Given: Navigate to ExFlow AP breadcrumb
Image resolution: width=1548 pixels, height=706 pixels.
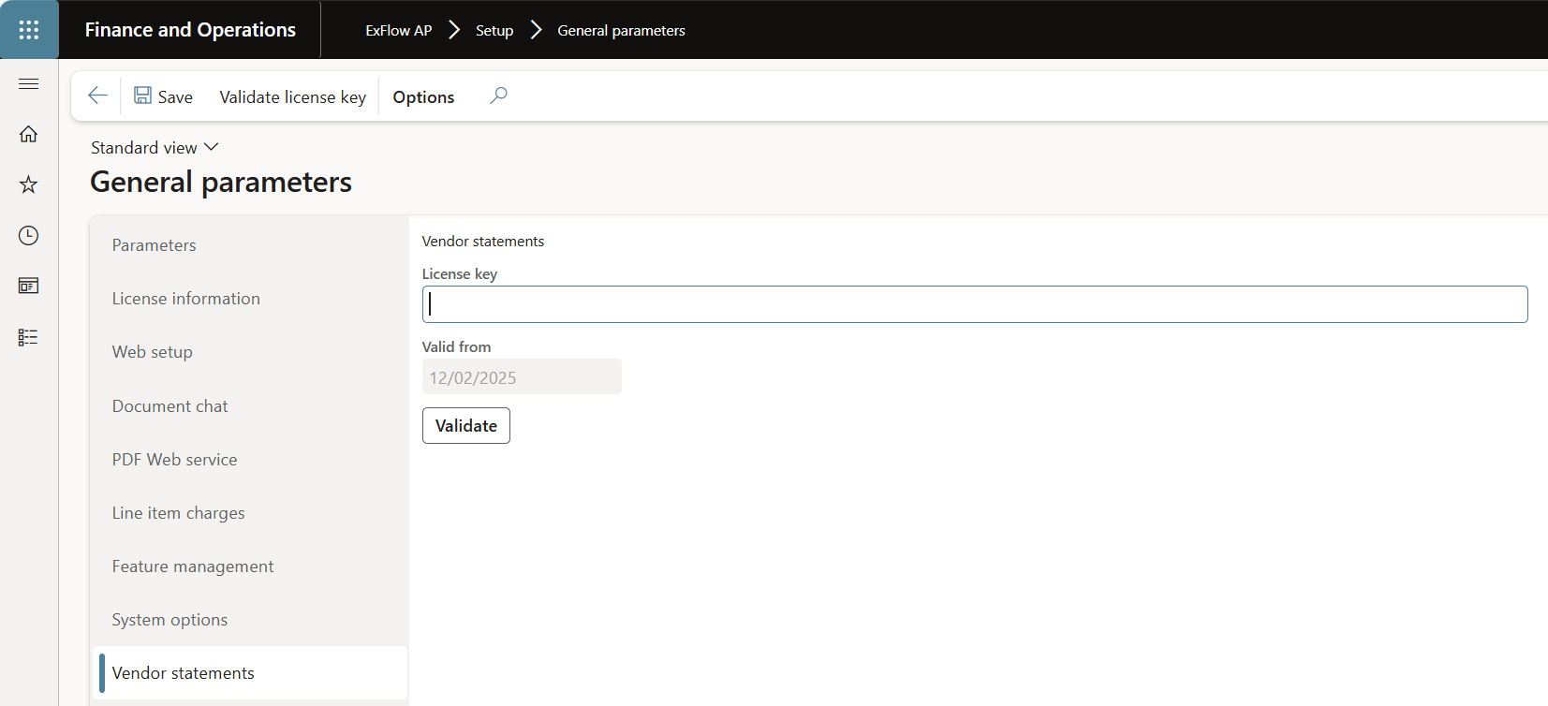Looking at the screenshot, I should tap(398, 31).
